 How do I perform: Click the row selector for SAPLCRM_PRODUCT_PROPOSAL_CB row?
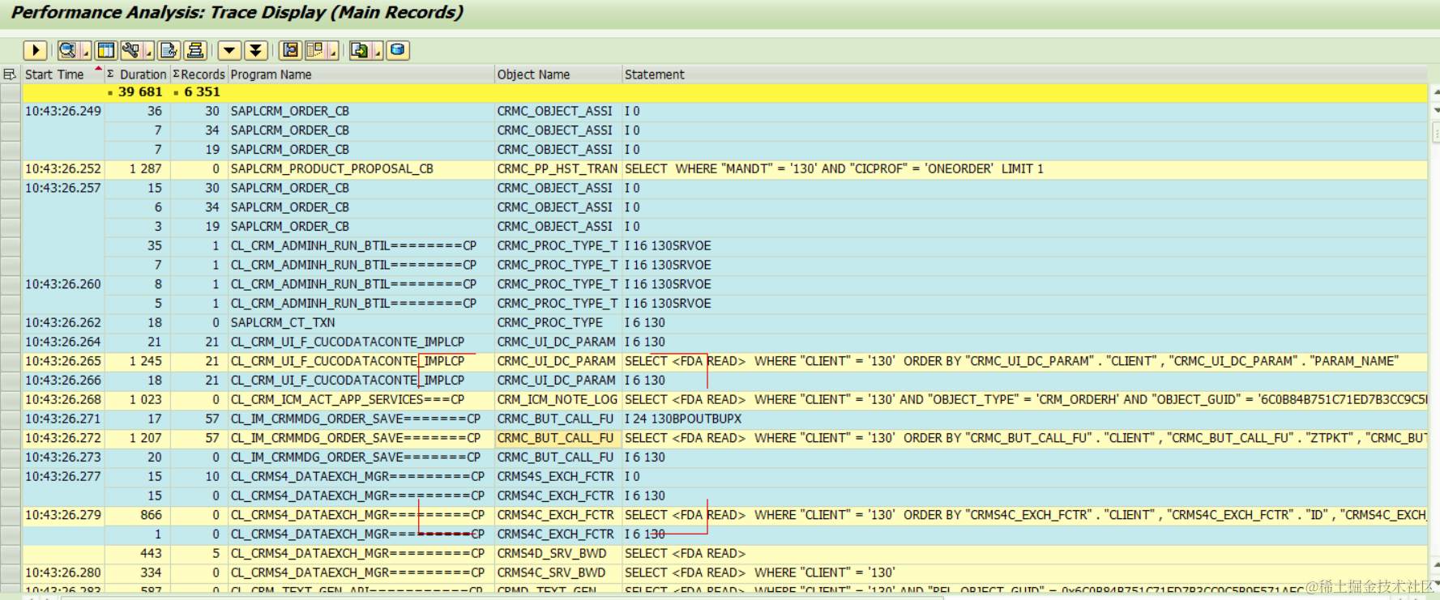coord(11,169)
